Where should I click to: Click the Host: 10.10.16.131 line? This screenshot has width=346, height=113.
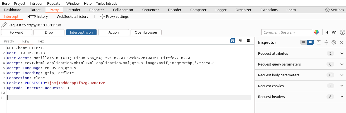click(x=27, y=53)
